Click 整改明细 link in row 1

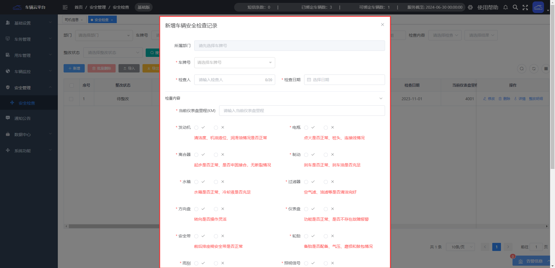point(536,99)
